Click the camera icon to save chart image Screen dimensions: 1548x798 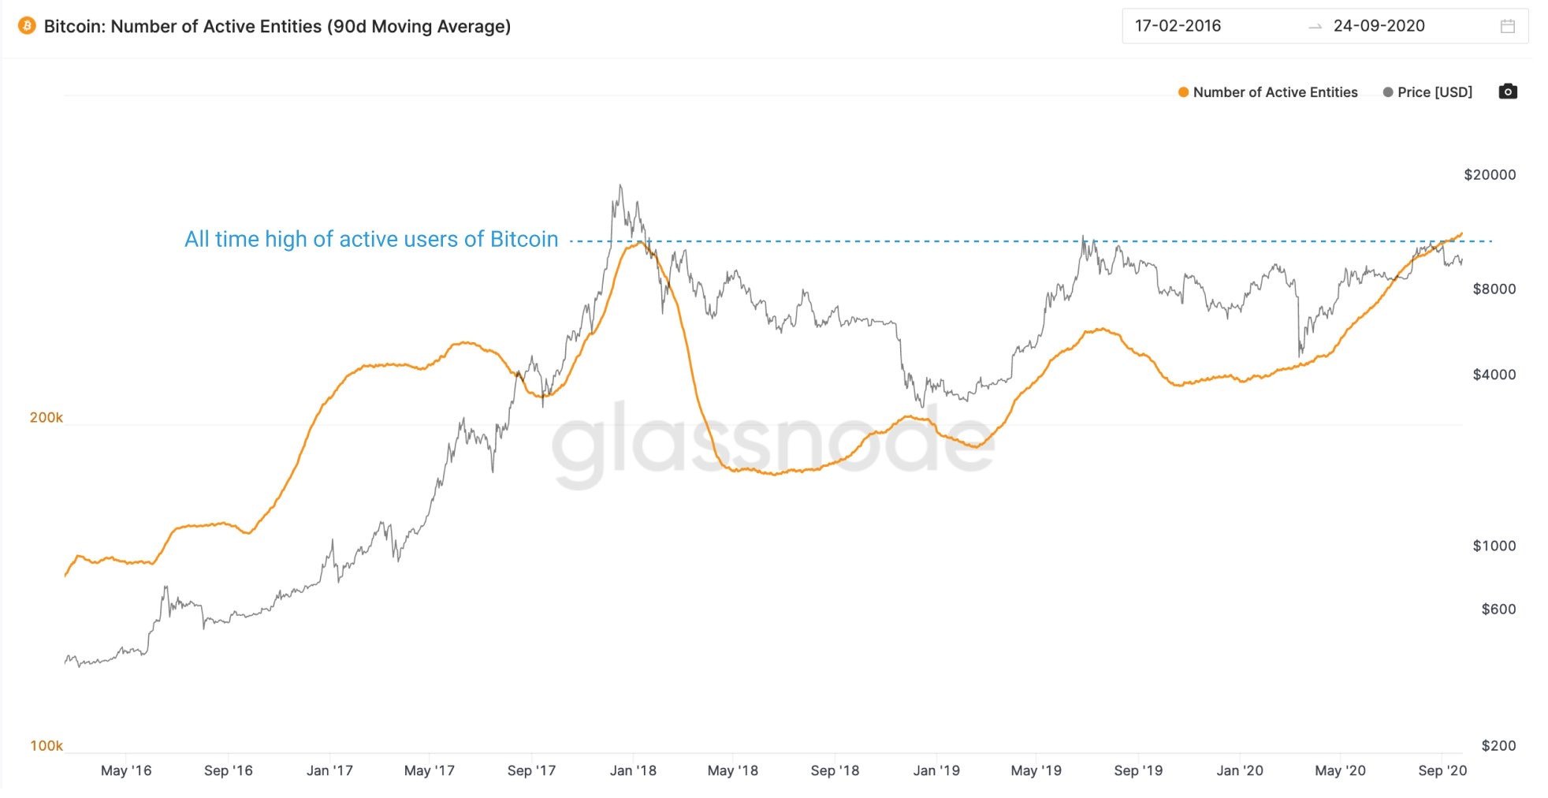click(x=1507, y=91)
